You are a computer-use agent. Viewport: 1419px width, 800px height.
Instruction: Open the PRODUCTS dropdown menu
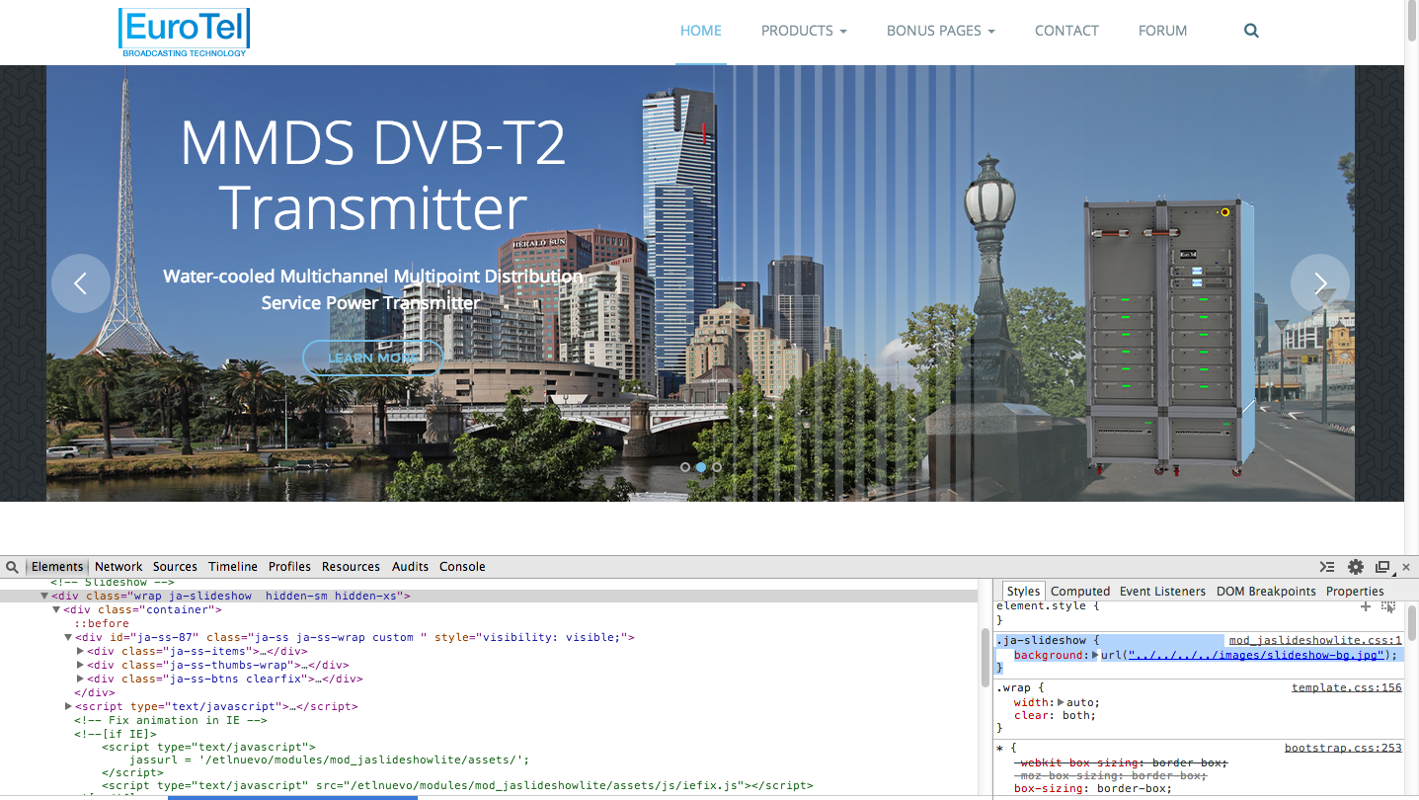803,31
